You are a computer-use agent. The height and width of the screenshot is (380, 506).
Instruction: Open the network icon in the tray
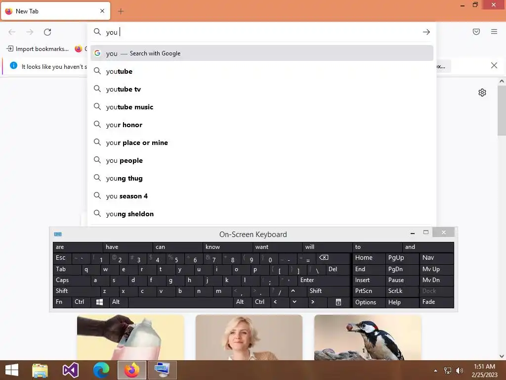[448, 371]
